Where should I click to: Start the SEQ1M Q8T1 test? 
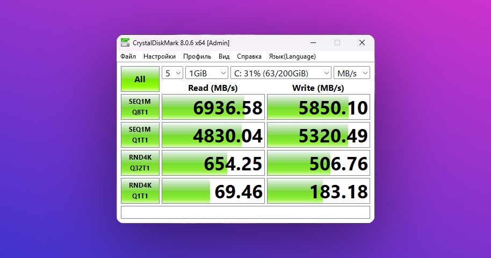pyautogui.click(x=140, y=107)
